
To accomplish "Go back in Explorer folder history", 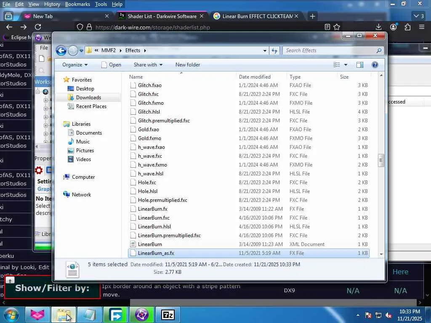I will coord(61,50).
